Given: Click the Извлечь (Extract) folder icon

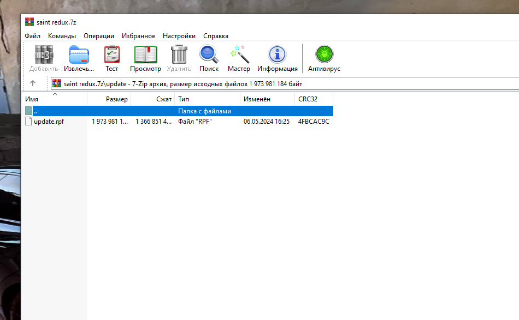Looking at the screenshot, I should click(x=79, y=55).
